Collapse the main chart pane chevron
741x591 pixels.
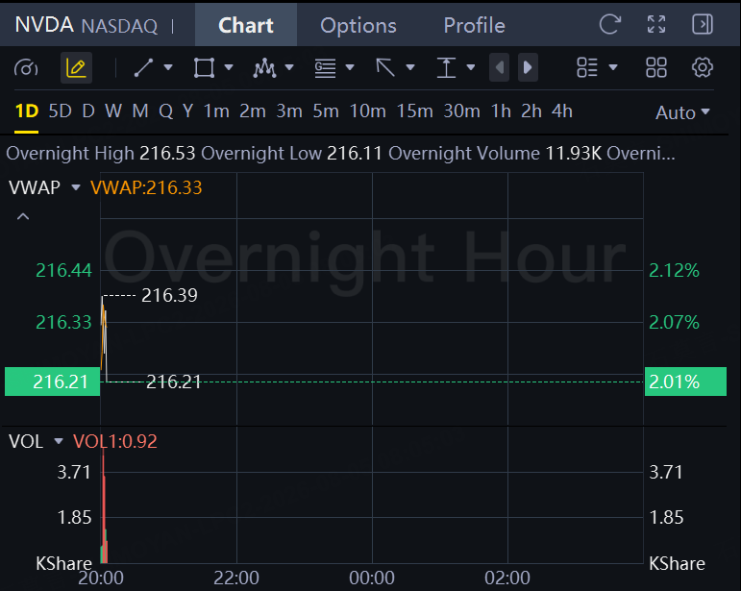(23, 217)
